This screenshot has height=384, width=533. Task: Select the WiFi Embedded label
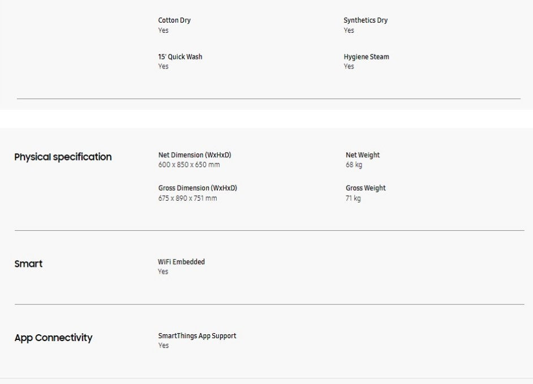pos(181,262)
